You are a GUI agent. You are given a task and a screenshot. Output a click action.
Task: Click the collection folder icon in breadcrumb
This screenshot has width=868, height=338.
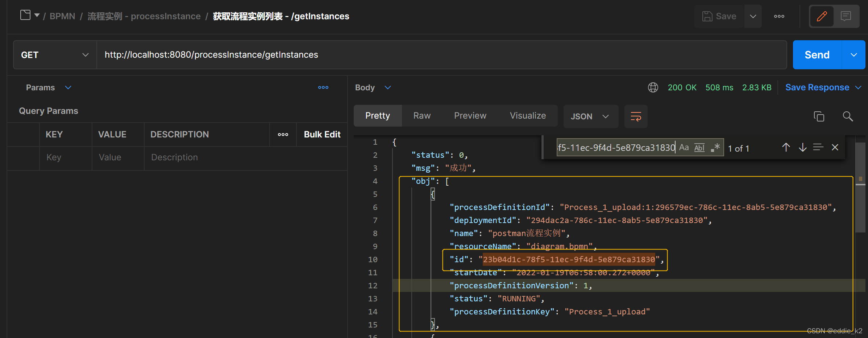(25, 15)
